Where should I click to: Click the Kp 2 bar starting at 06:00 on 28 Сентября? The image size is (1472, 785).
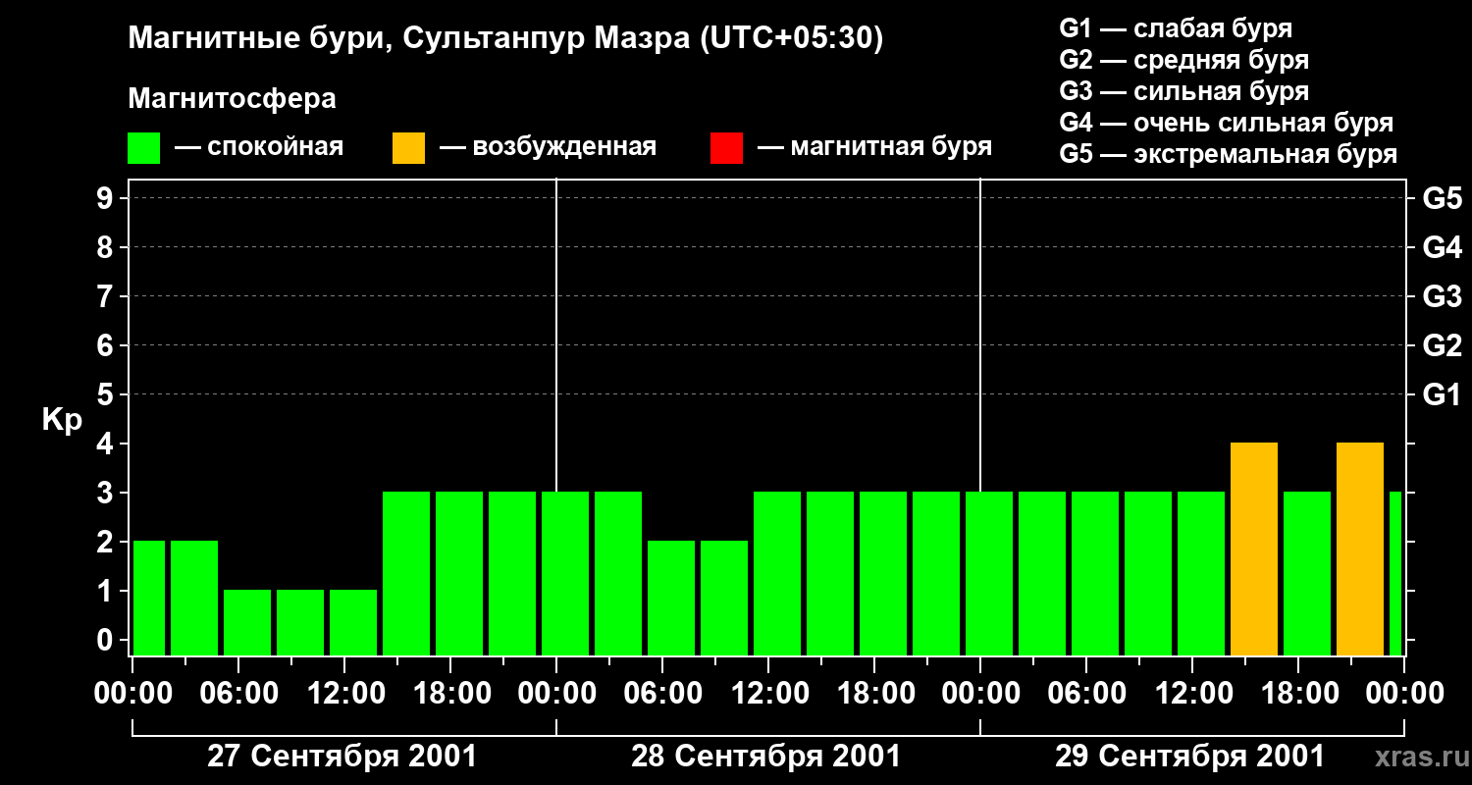[671, 599]
